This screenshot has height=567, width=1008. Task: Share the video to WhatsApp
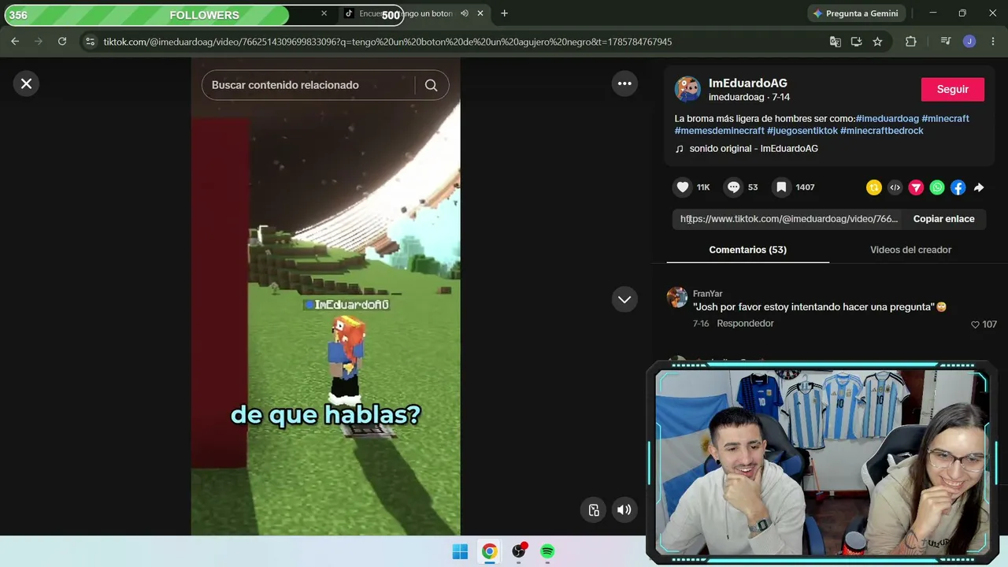click(936, 187)
